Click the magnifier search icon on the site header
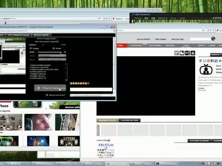The image size is (222, 166). [x=213, y=39]
